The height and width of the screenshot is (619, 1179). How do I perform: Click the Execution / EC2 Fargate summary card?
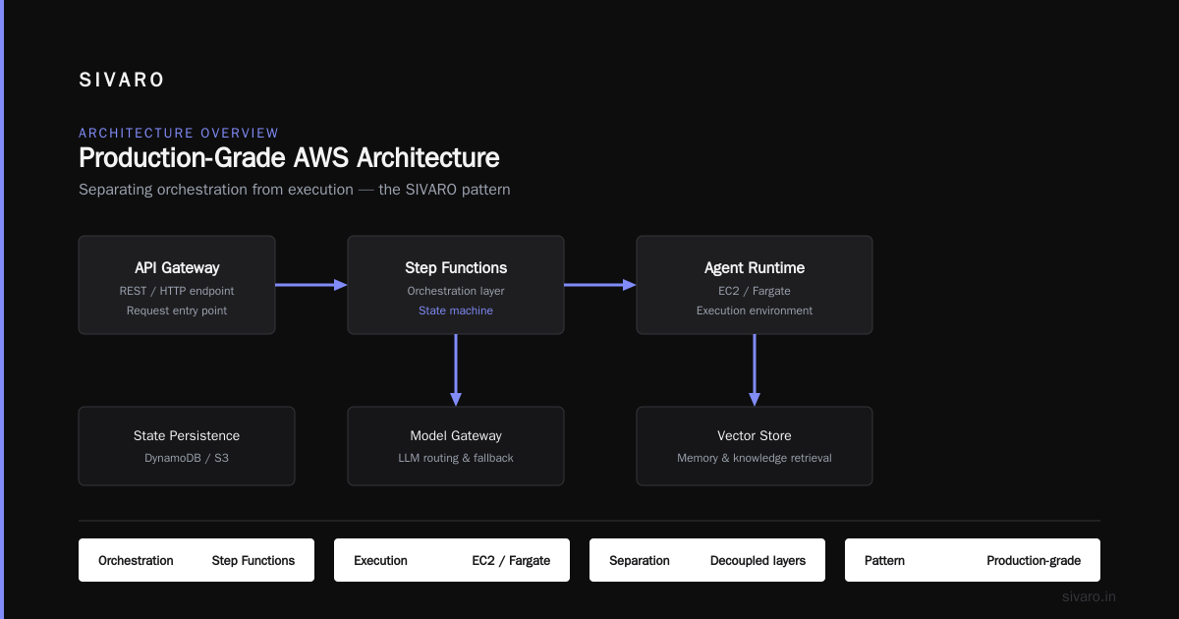point(452,560)
